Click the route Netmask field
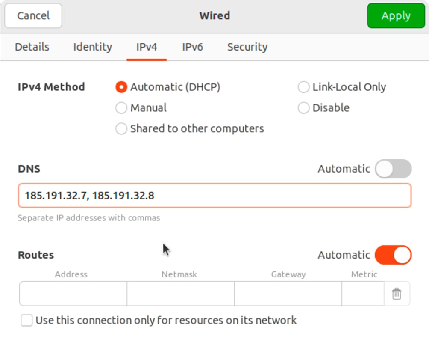Image resolution: width=429 pixels, height=351 pixels. [x=180, y=294]
